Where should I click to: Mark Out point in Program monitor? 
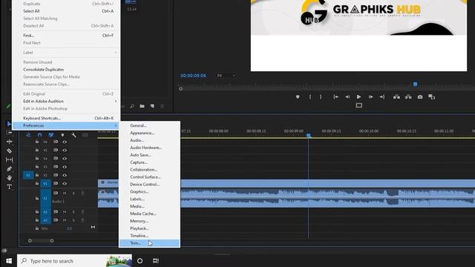[321, 97]
